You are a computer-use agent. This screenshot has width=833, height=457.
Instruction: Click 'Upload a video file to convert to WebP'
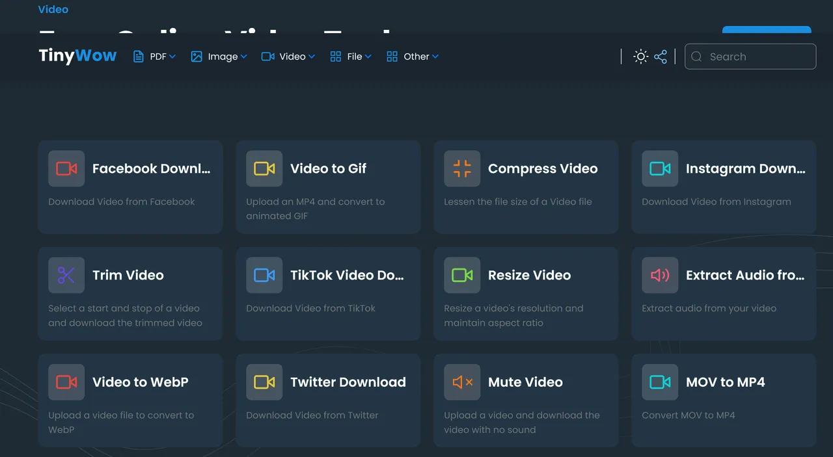point(121,422)
